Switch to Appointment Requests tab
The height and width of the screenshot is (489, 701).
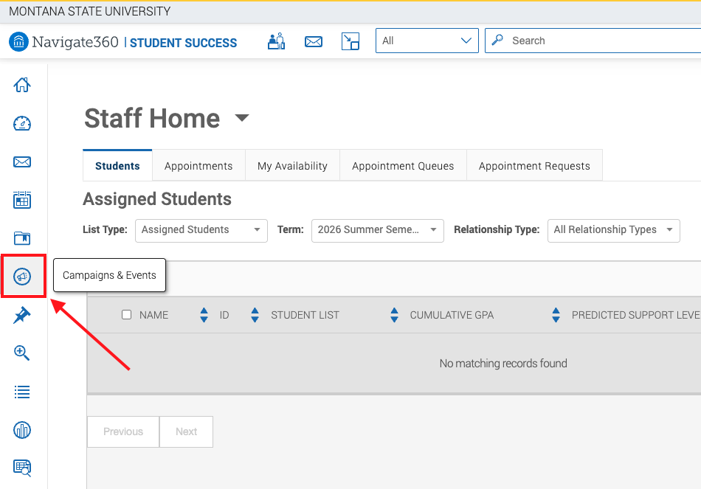tap(534, 165)
